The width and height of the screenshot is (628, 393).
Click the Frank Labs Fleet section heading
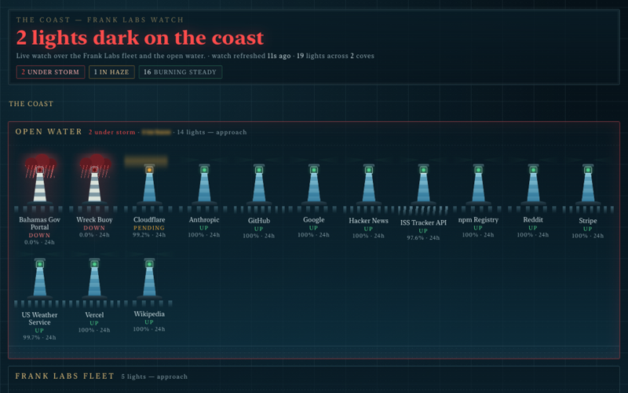point(65,376)
